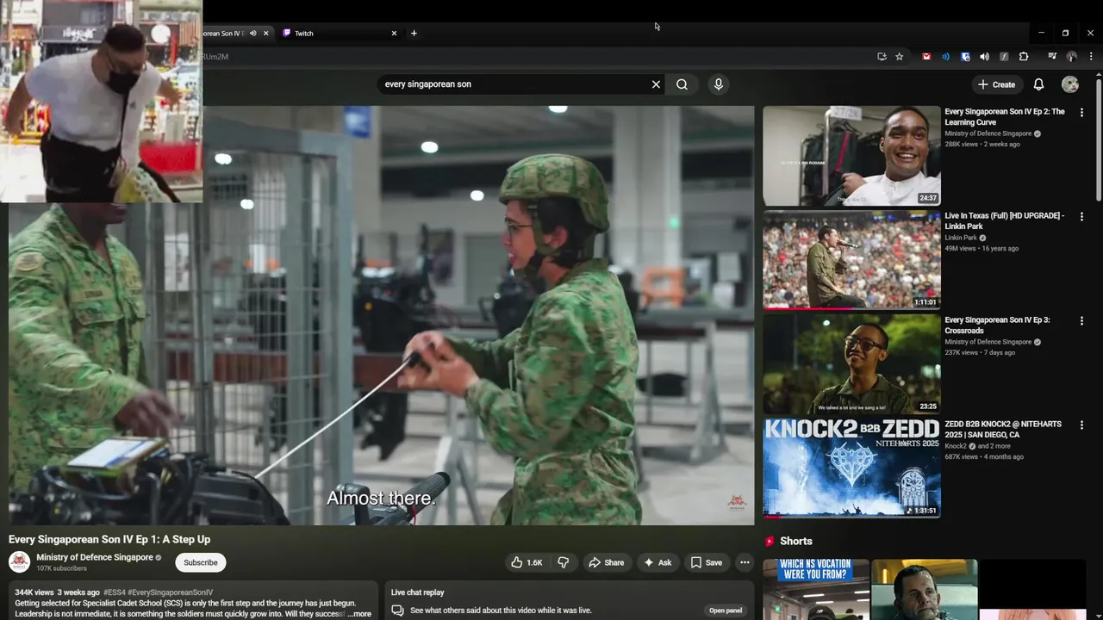Open Ep 3: Crossroads video thumbnail
The image size is (1103, 620).
point(851,363)
